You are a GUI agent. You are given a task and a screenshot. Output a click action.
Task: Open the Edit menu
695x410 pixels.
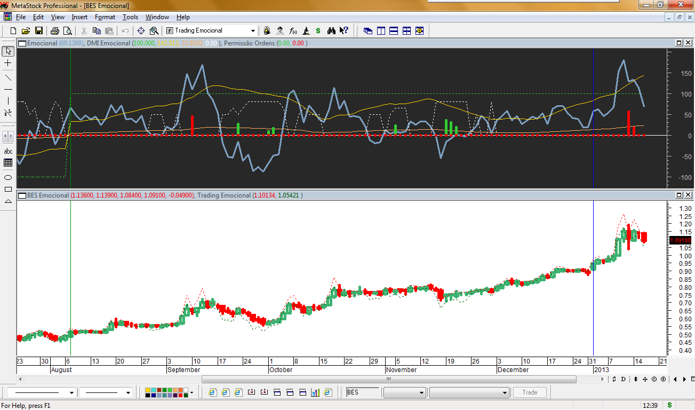click(x=38, y=17)
